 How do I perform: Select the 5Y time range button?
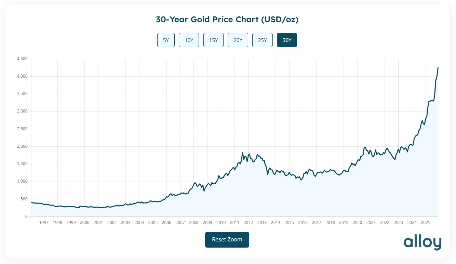coord(166,40)
